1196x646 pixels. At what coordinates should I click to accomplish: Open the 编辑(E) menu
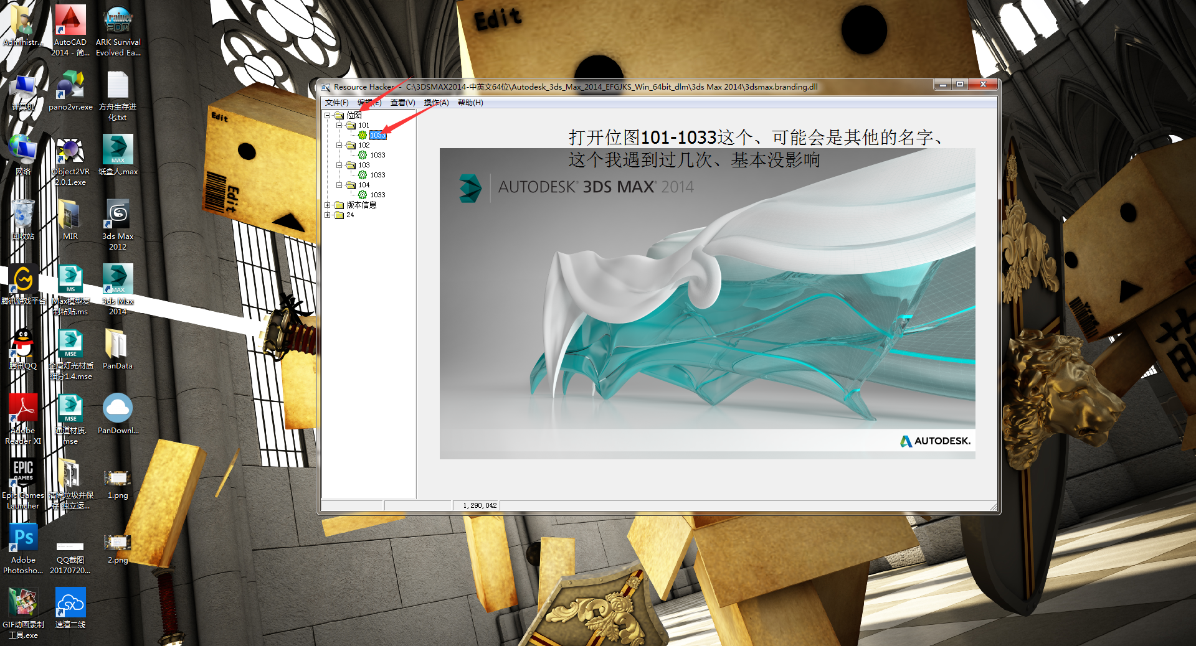click(369, 103)
